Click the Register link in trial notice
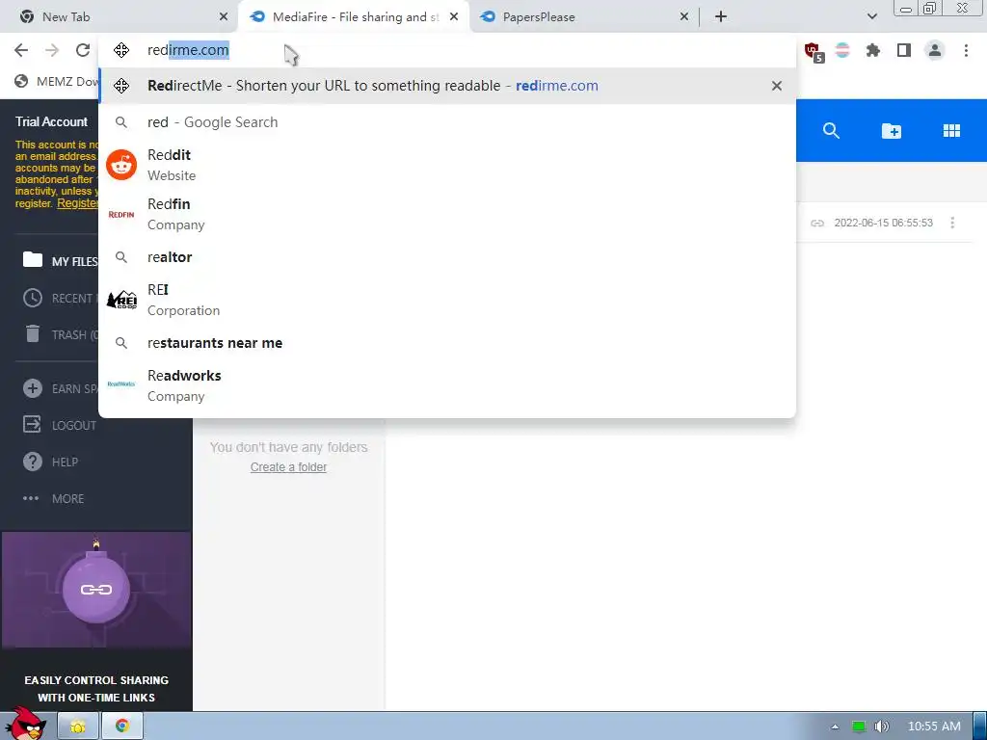 pos(78,203)
